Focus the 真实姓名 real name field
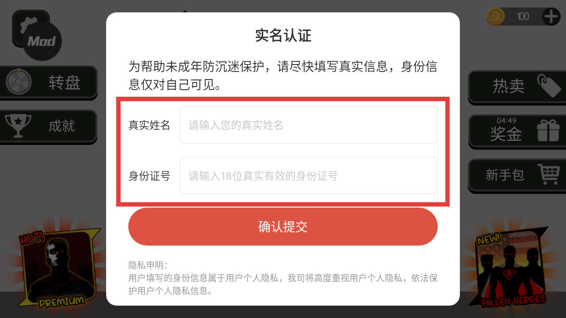Image resolution: width=566 pixels, height=318 pixels. [309, 125]
